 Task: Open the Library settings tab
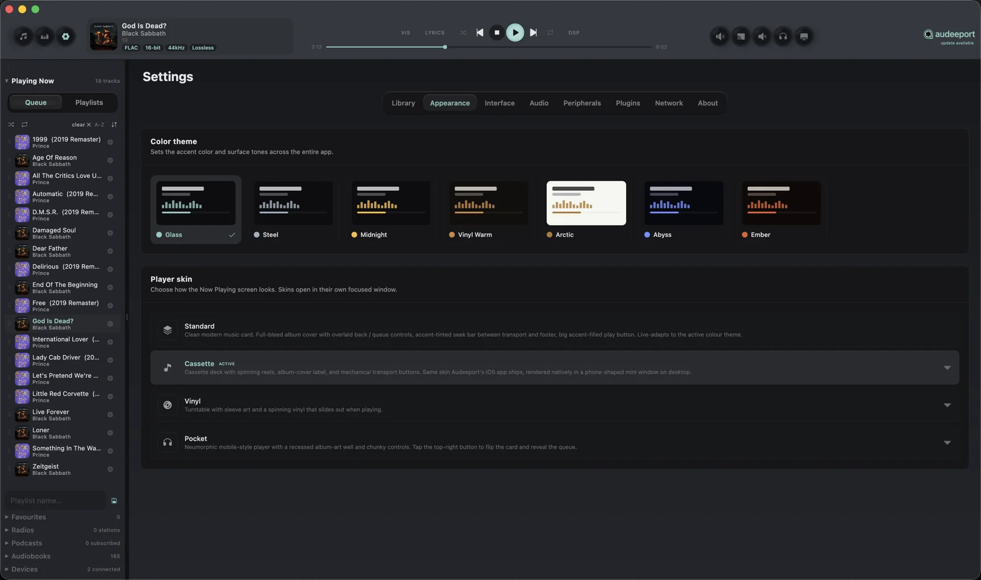(403, 103)
